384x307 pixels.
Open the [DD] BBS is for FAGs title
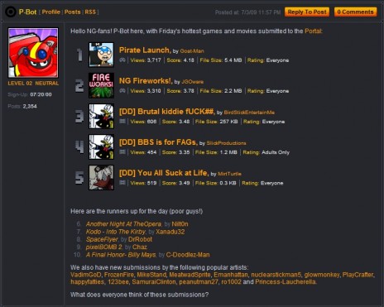pyautogui.click(x=158, y=142)
